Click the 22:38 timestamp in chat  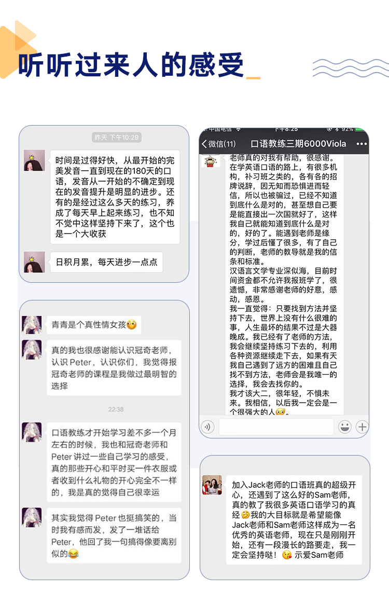116,409
